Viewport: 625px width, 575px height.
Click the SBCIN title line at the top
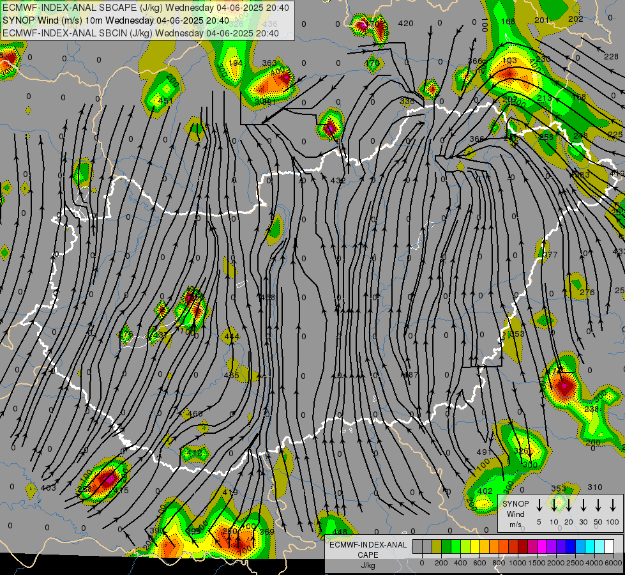coord(140,33)
